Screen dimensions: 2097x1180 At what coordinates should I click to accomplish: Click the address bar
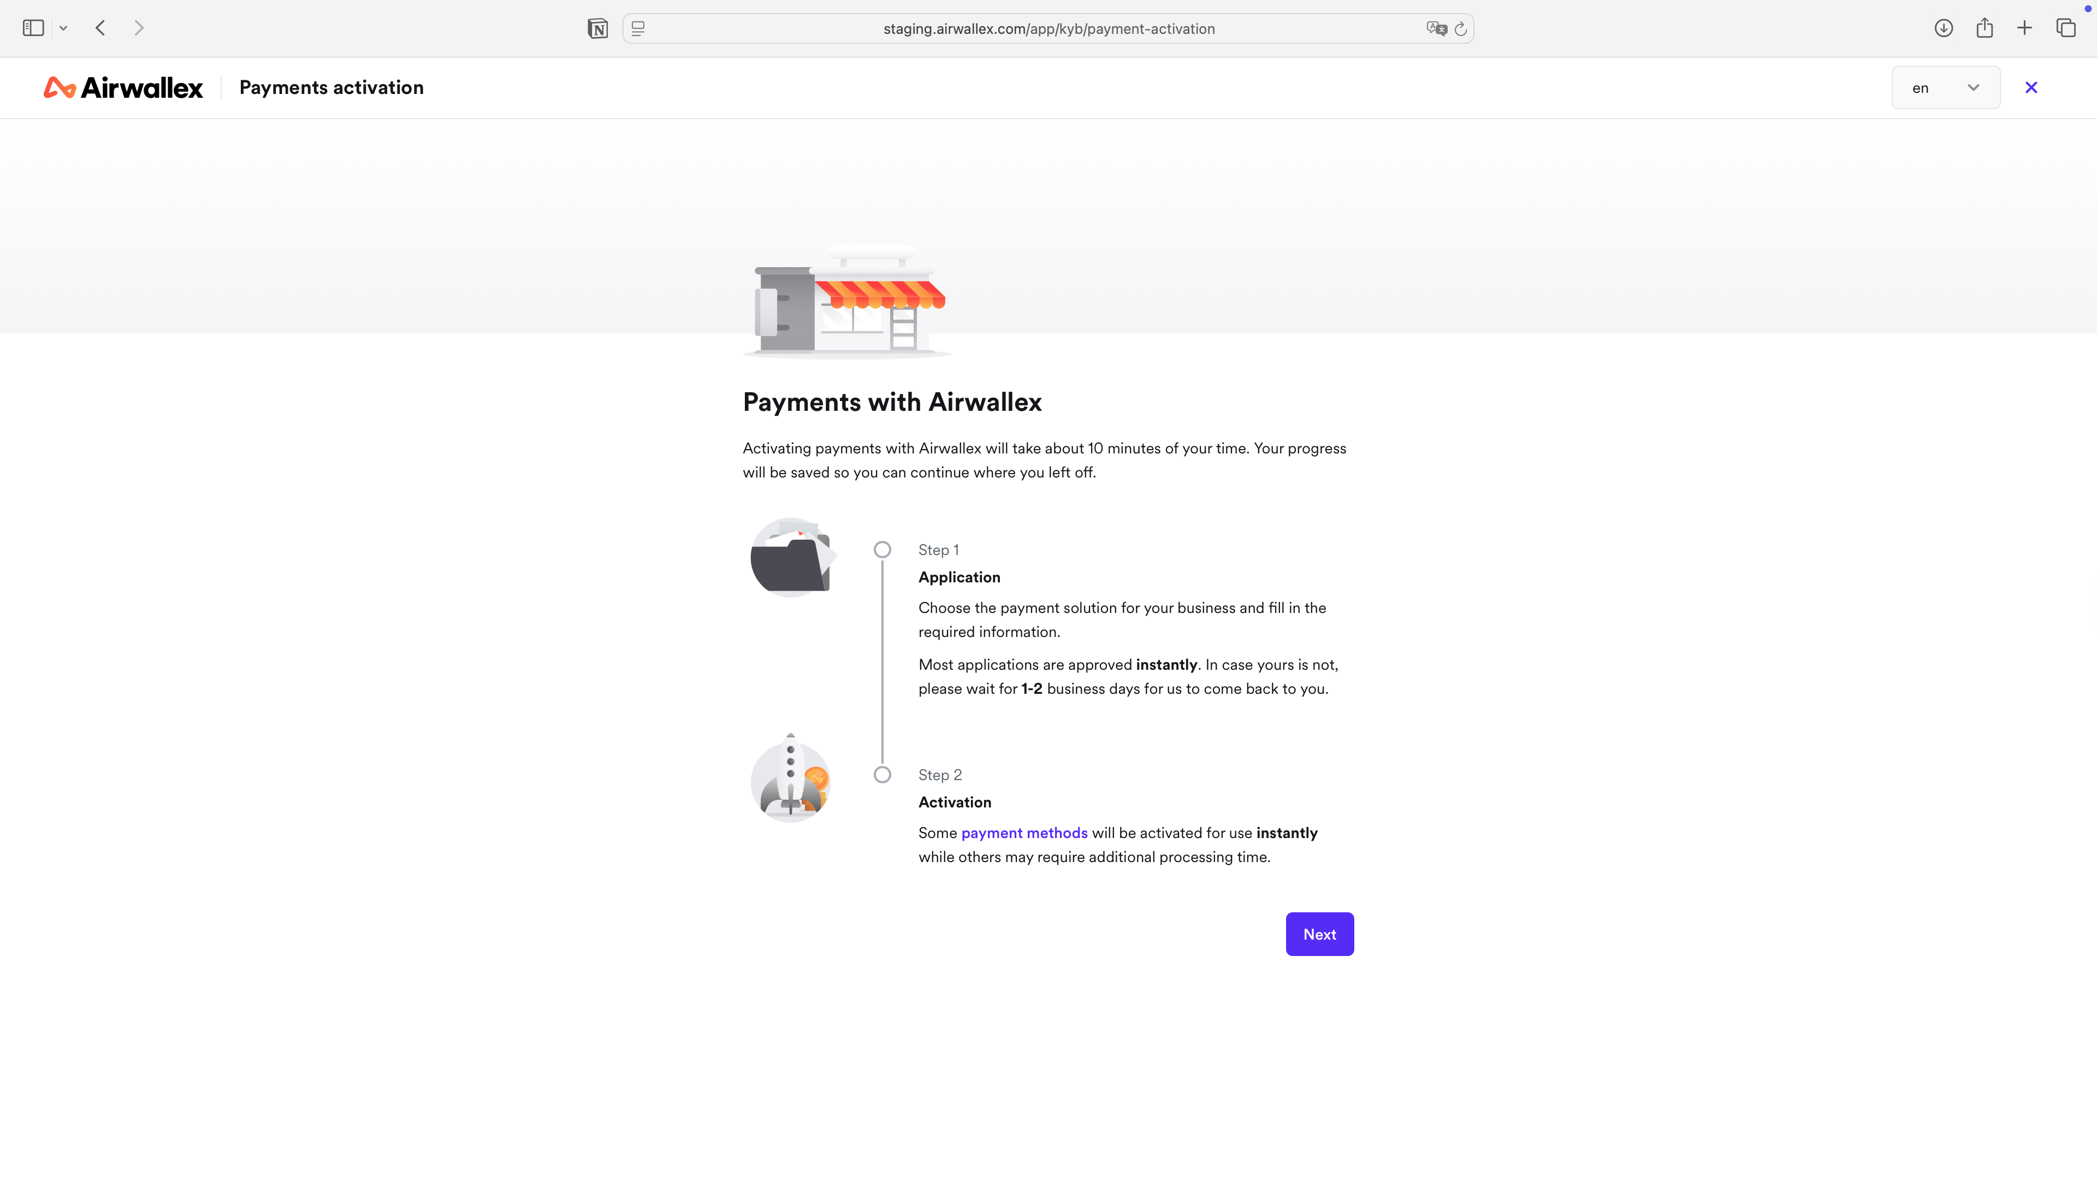tap(1048, 28)
